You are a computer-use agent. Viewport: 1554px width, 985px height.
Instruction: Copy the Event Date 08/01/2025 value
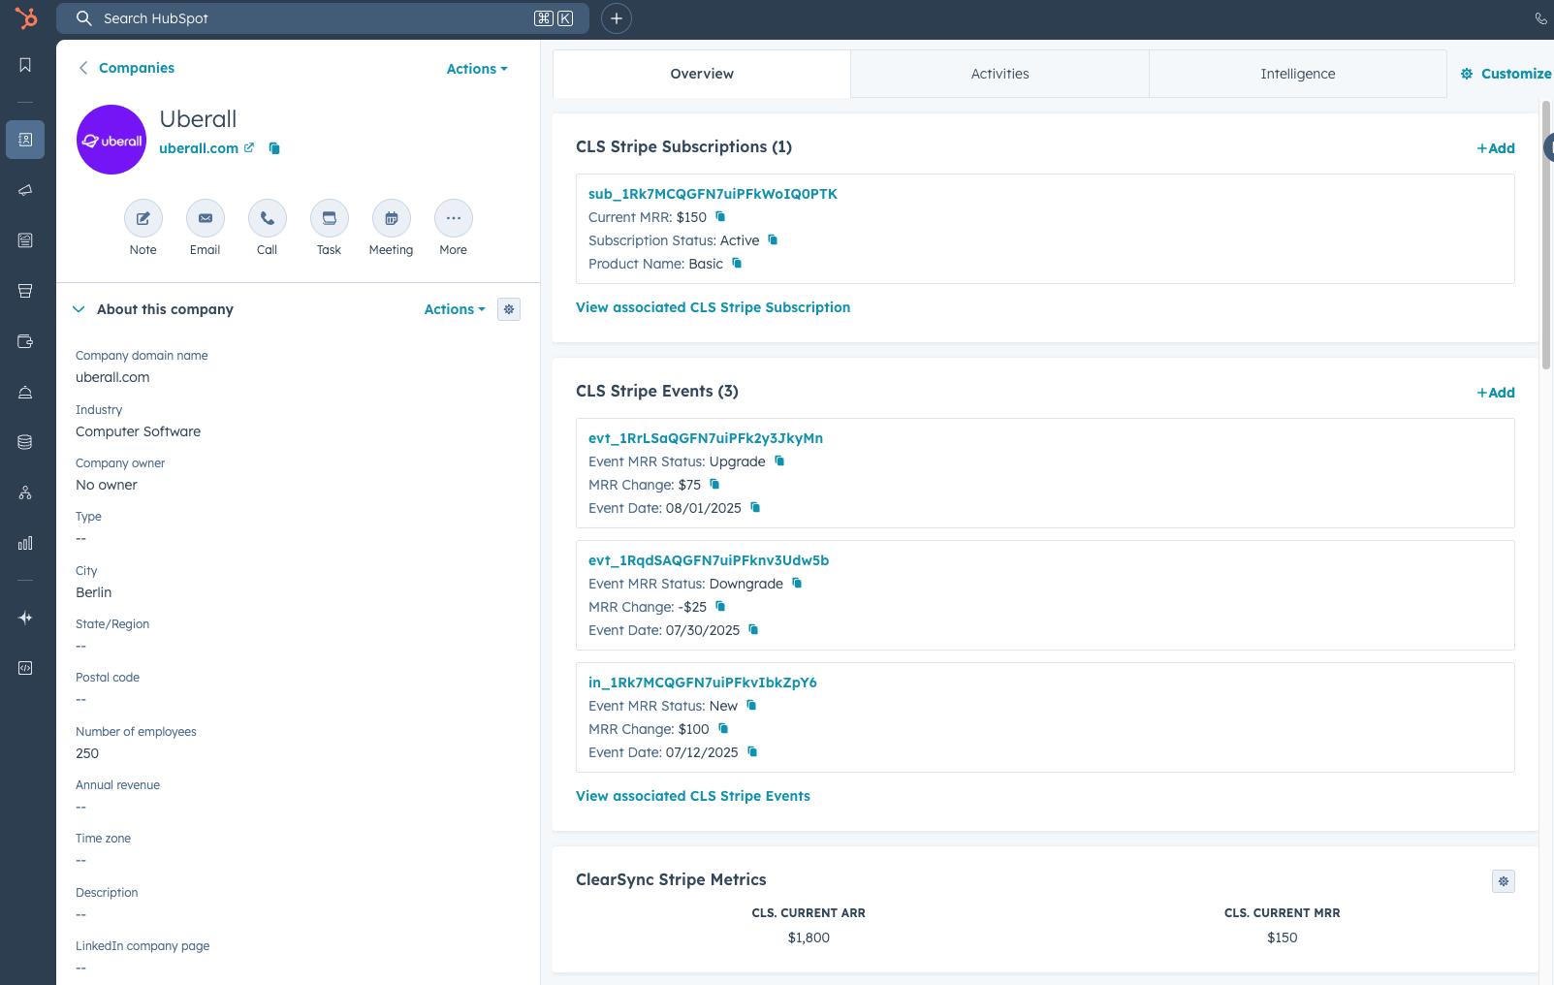tap(755, 507)
